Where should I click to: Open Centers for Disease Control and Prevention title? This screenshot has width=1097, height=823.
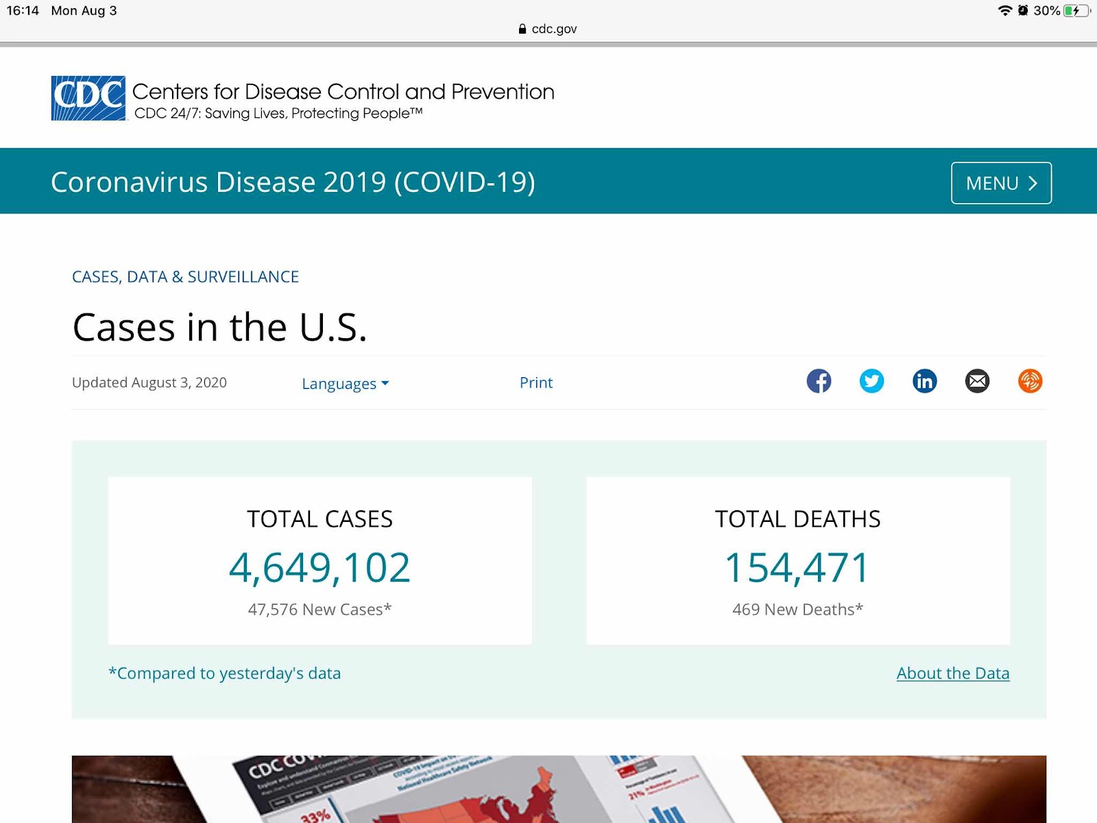click(x=343, y=91)
